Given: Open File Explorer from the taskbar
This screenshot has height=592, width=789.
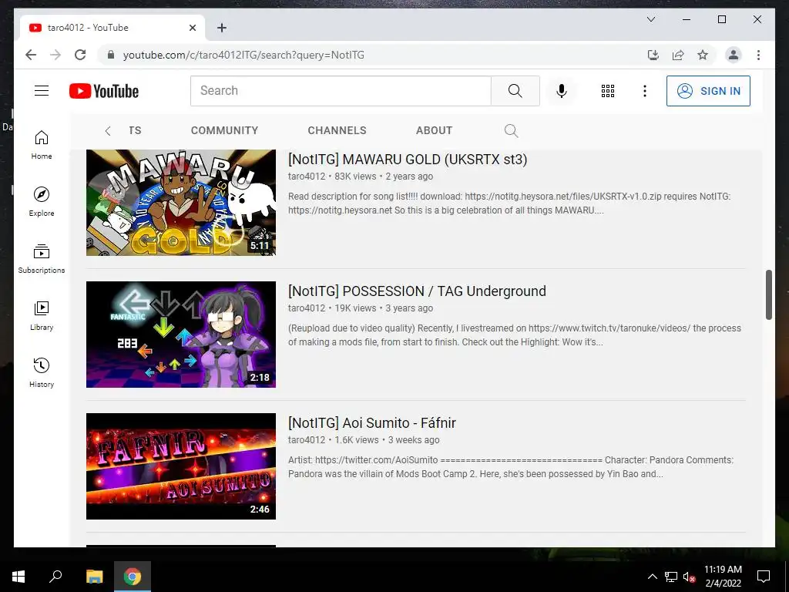Looking at the screenshot, I should point(94,577).
